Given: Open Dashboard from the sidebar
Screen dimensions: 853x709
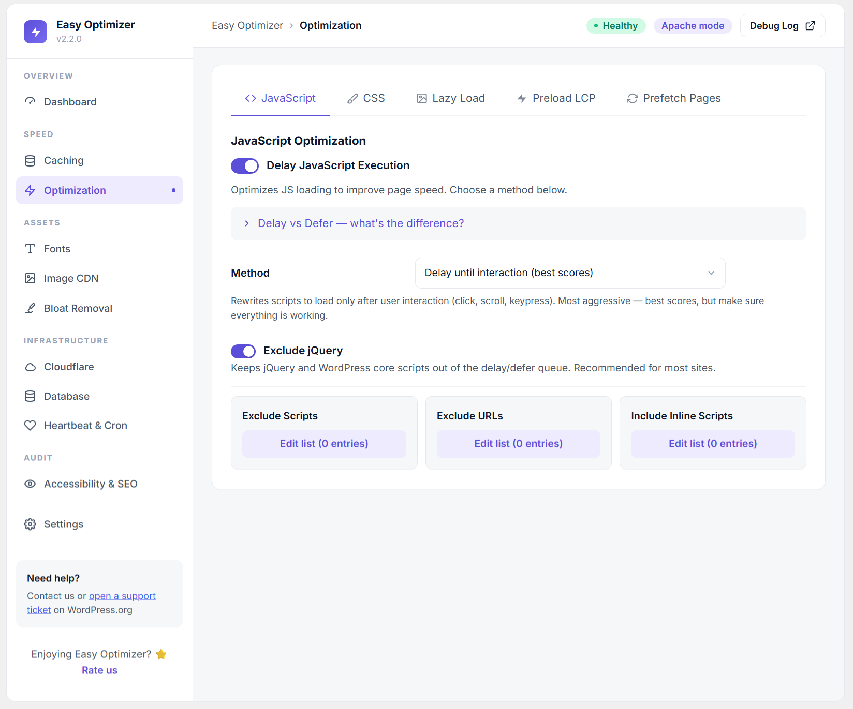Looking at the screenshot, I should (x=99, y=102).
